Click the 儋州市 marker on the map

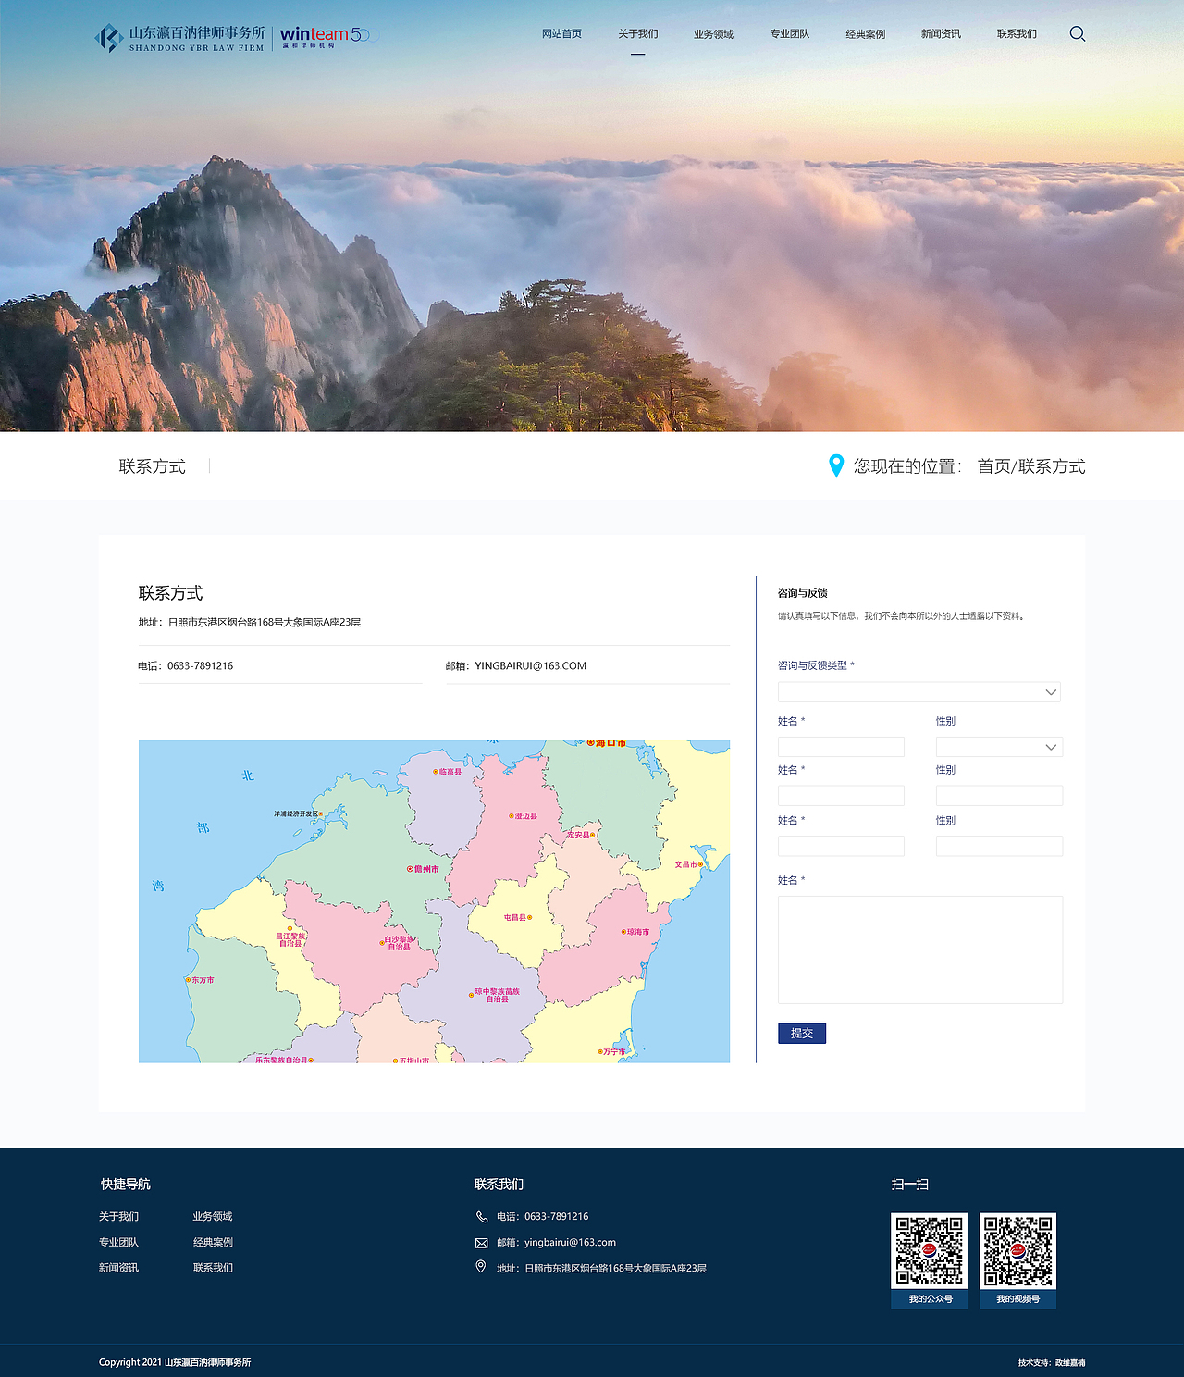point(422,869)
